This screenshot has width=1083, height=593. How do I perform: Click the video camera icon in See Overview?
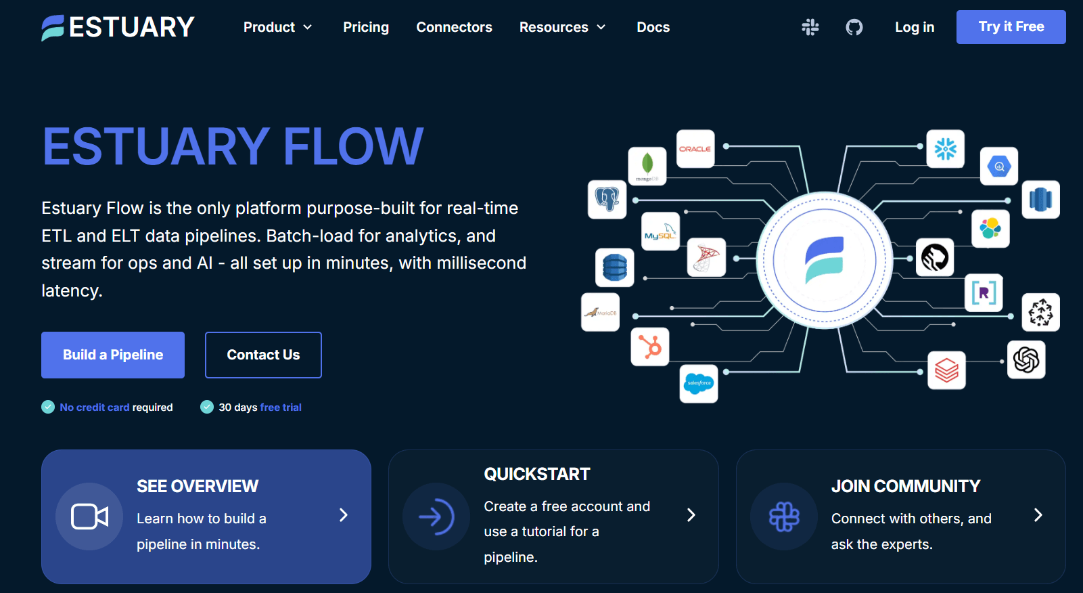coord(89,517)
